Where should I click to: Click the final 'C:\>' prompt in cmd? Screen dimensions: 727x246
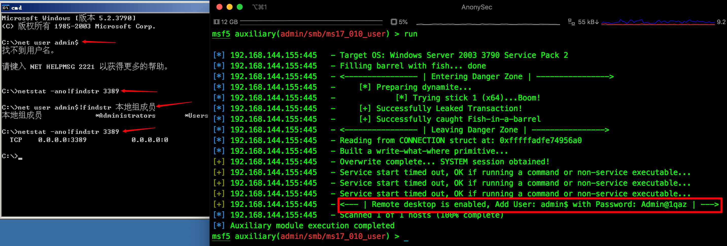pyautogui.click(x=10, y=156)
